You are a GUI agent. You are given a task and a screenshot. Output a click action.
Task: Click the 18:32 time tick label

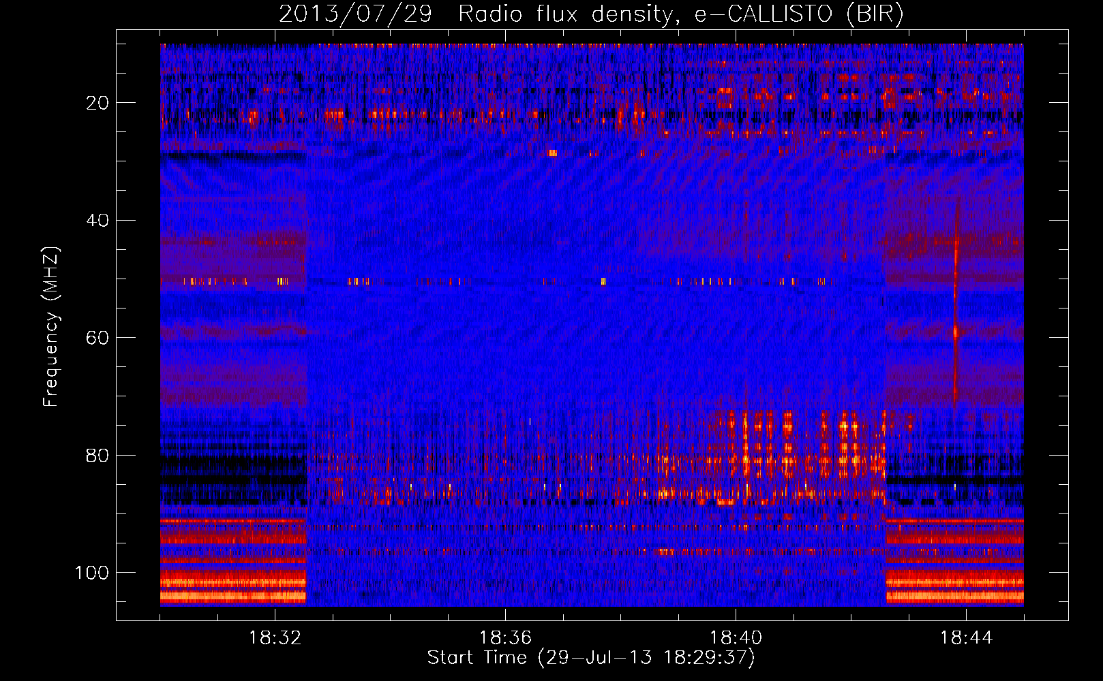(x=275, y=638)
